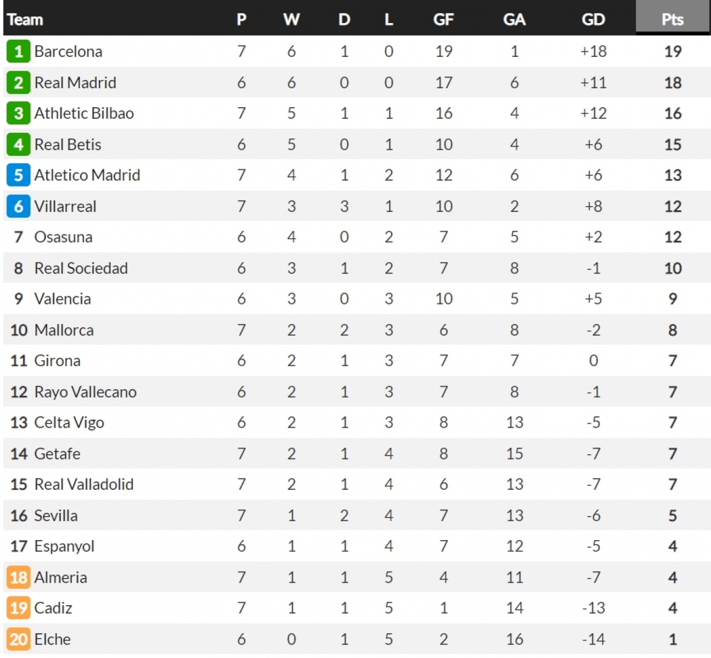Open the Villarreal team link
The width and height of the screenshot is (711, 658).
(x=65, y=206)
